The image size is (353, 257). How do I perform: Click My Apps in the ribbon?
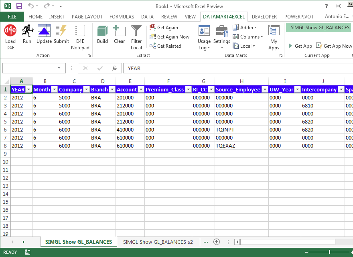(x=274, y=36)
